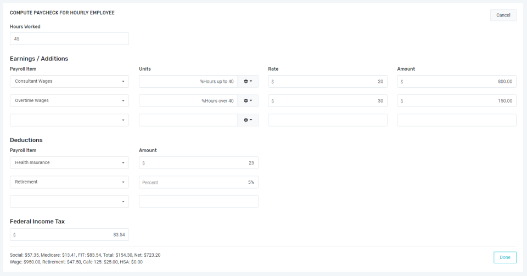
Task: Edit the Health Insurance deduction amount
Action: (x=199, y=162)
